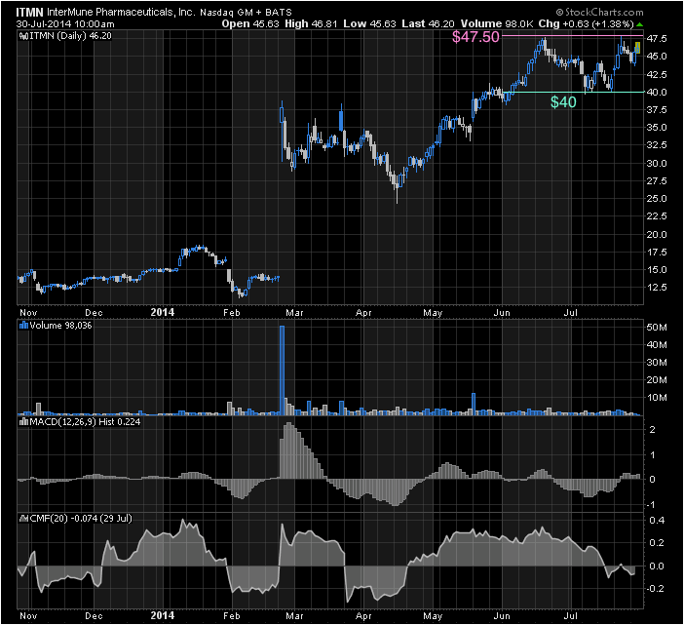Click the CMF(20) -0.074 (29 Jul) label
684x625 pixels.
[x=81, y=518]
